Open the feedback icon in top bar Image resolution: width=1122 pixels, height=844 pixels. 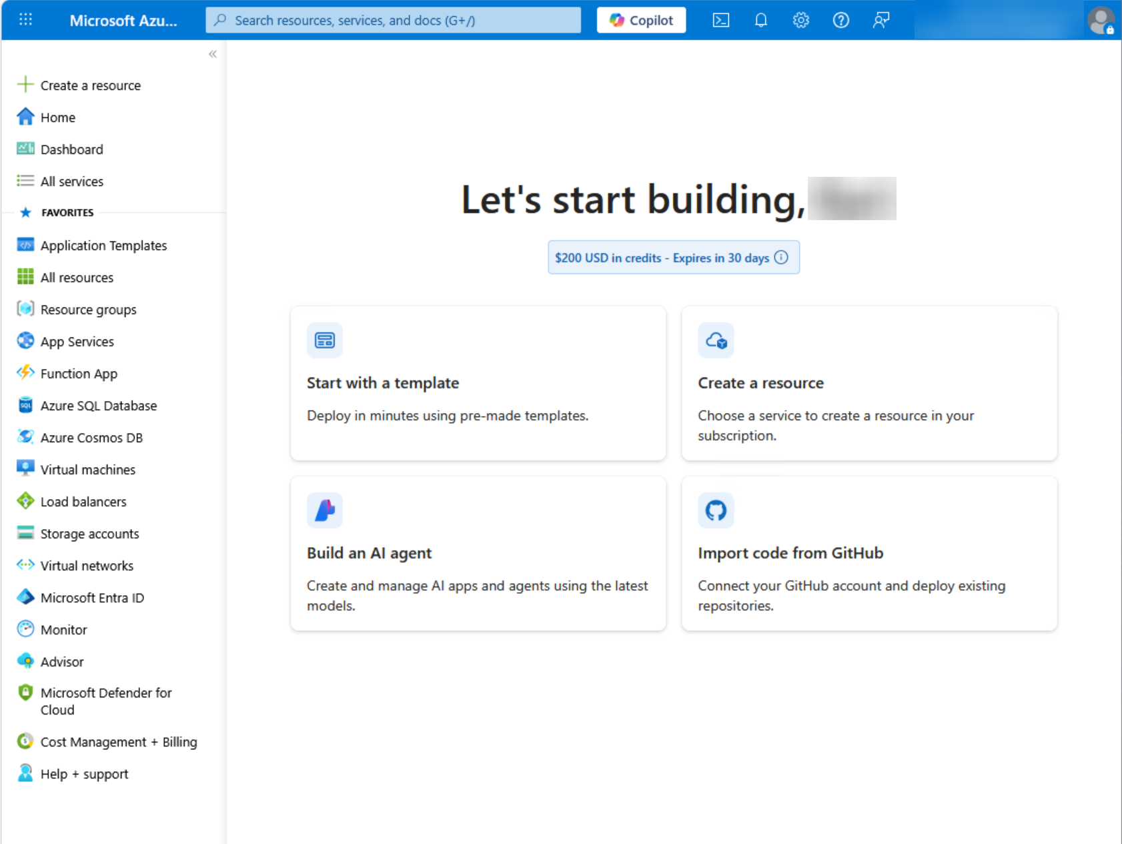(881, 20)
